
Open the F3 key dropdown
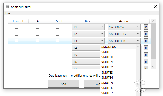tap(88, 41)
